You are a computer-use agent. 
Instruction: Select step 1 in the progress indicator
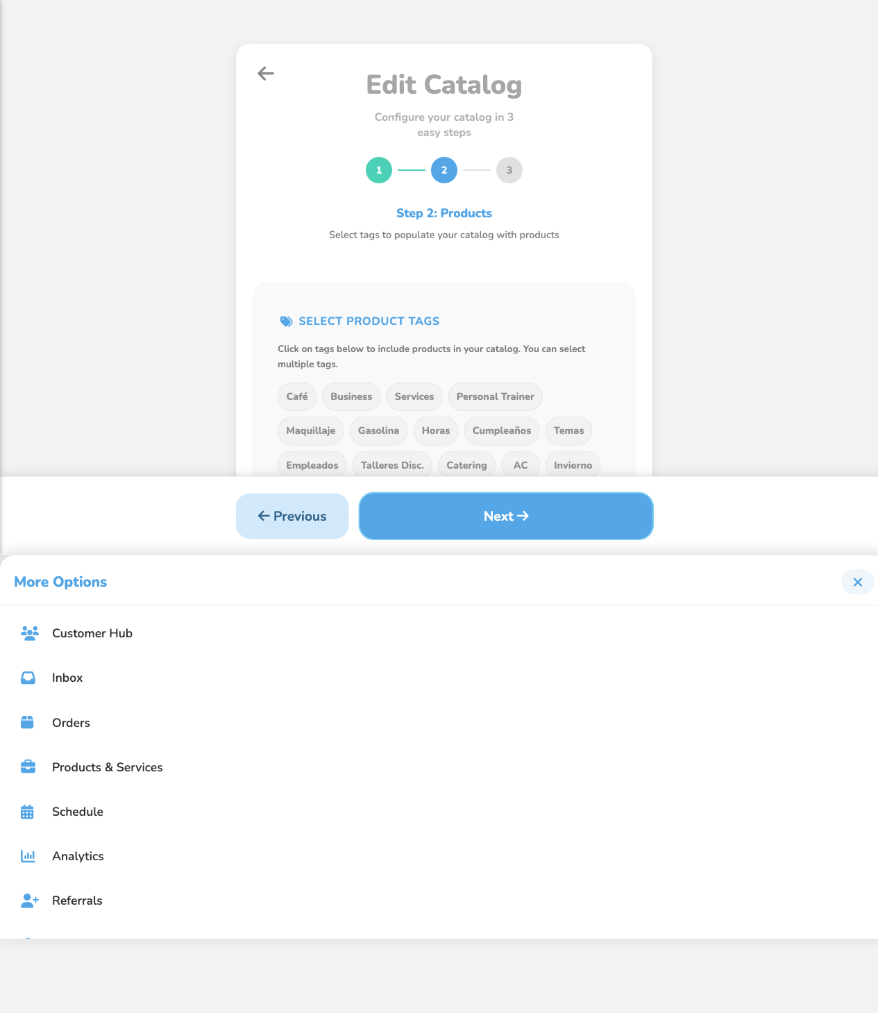(378, 169)
